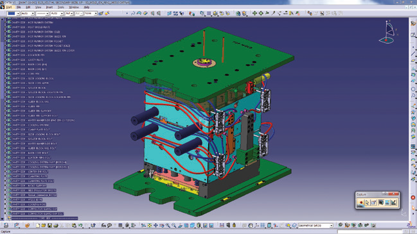This screenshot has width=417, height=234.
Task: Click the green manipulation arrows icon in top toolbar
Action: [254, 13]
